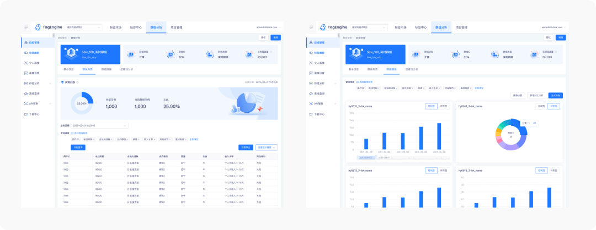Click the 群组对比分析 button in right screen
596x230 pixels.
click(537, 96)
